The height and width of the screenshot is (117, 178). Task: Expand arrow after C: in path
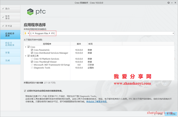(x=33, y=33)
